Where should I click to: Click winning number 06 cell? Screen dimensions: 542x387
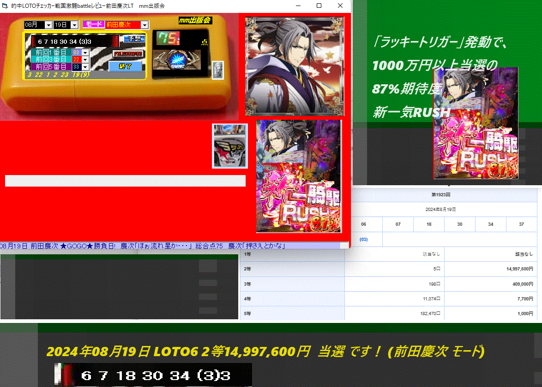click(x=364, y=224)
